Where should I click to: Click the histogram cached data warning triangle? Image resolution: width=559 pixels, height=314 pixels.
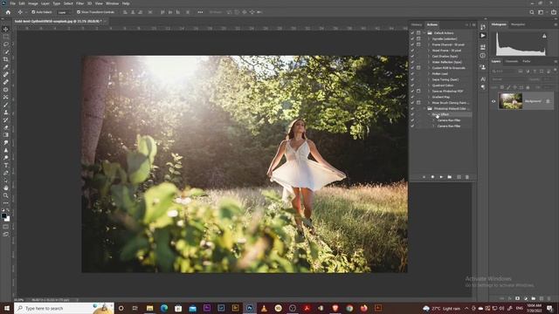pyautogui.click(x=544, y=36)
